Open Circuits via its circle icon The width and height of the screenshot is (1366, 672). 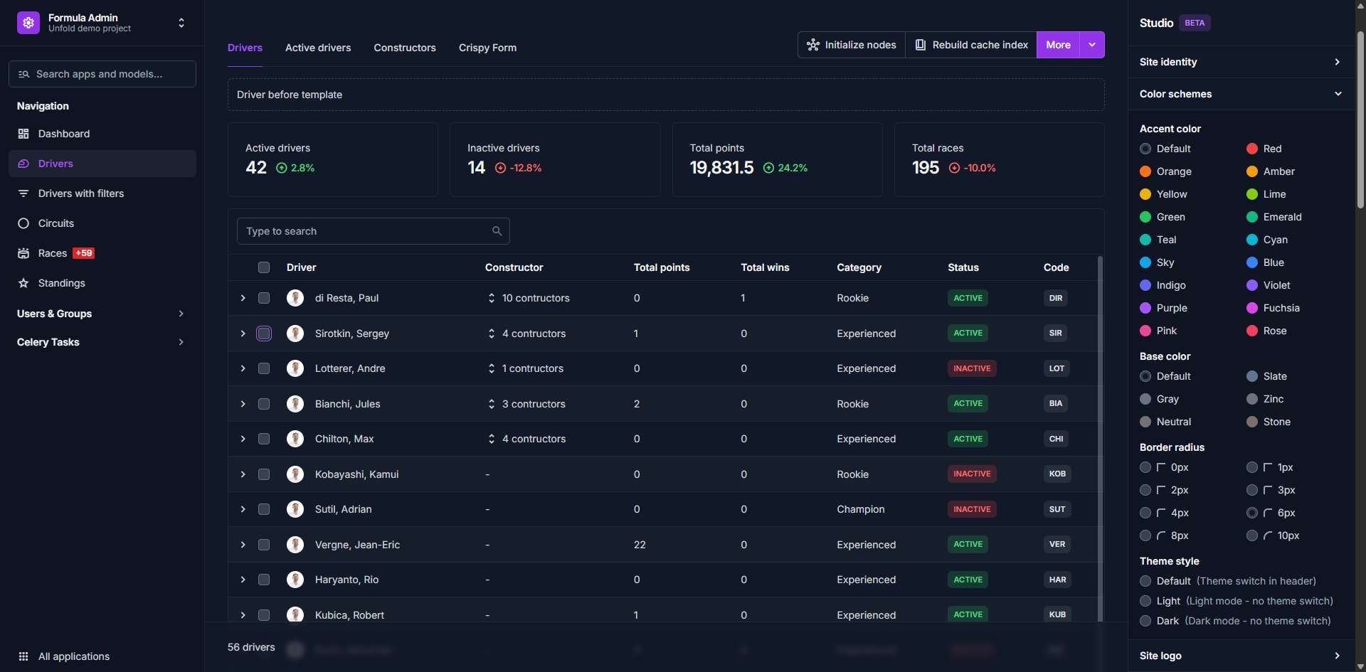click(x=23, y=223)
